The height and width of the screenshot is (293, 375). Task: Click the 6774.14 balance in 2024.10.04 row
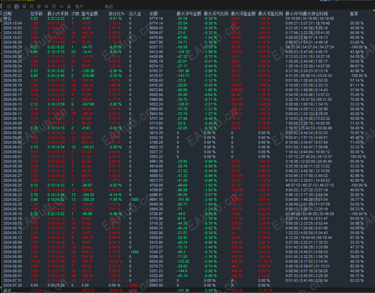(x=156, y=23)
